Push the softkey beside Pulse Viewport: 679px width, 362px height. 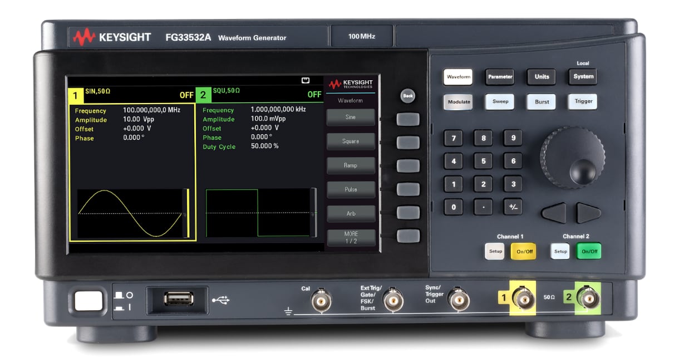pyautogui.click(x=408, y=189)
